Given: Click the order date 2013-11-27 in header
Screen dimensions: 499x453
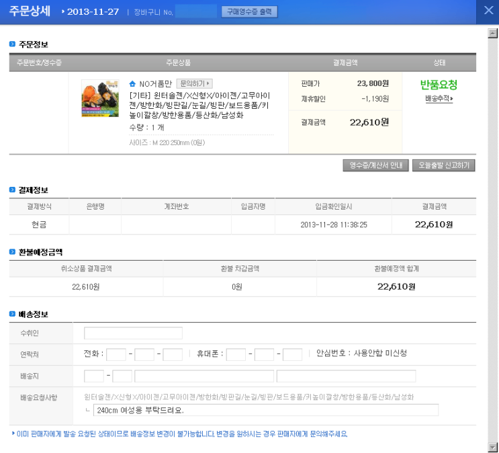Looking at the screenshot, I should 93,12.
